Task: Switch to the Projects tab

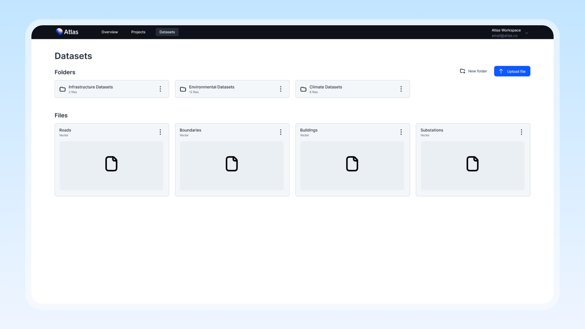Action: click(138, 32)
